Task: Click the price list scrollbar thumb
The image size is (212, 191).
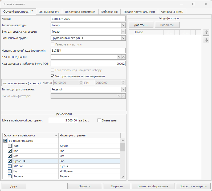Action: (123, 147)
